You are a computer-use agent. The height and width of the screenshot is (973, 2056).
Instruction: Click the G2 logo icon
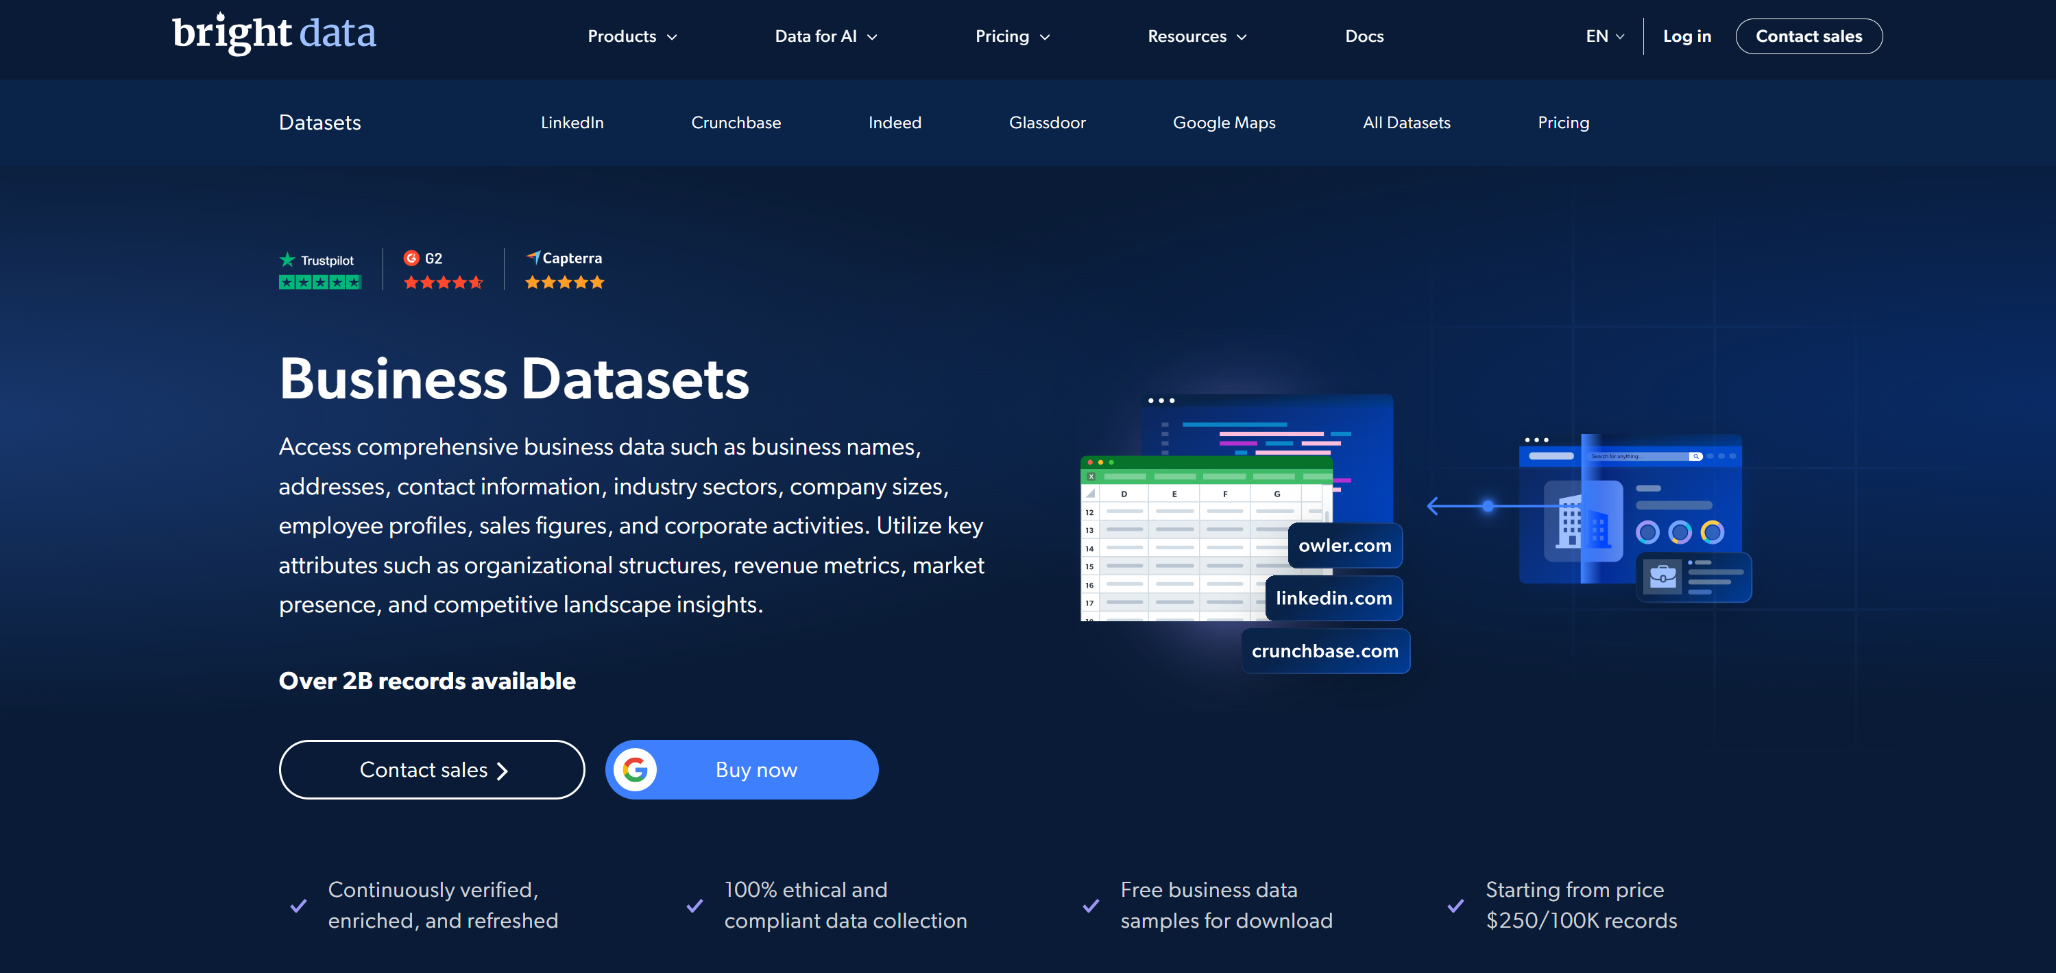tap(412, 259)
